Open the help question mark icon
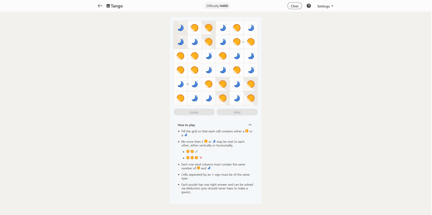432x215 pixels. (x=309, y=6)
